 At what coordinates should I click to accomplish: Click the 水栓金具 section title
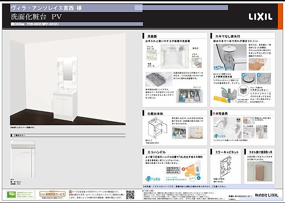click(x=222, y=113)
